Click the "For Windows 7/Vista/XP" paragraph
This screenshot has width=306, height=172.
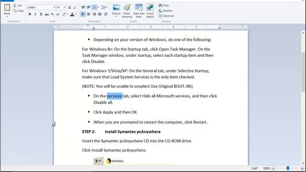tap(145, 74)
